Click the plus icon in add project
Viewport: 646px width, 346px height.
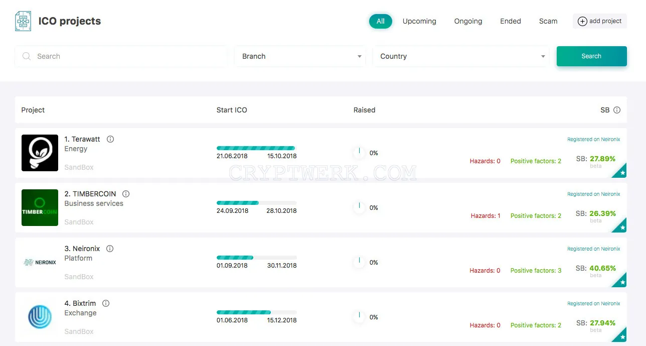pos(582,21)
